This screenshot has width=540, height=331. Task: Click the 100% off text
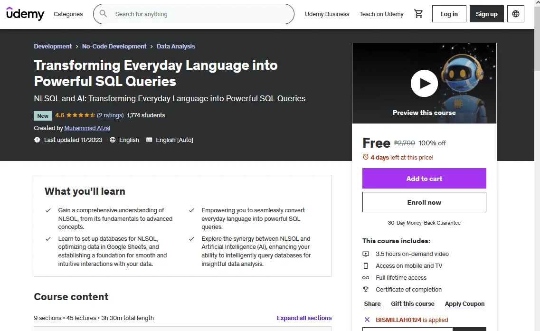click(x=432, y=143)
